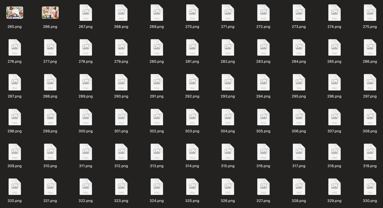Image resolution: width=383 pixels, height=208 pixels.
Task: Click the 275.png file icon
Action: [x=370, y=13]
